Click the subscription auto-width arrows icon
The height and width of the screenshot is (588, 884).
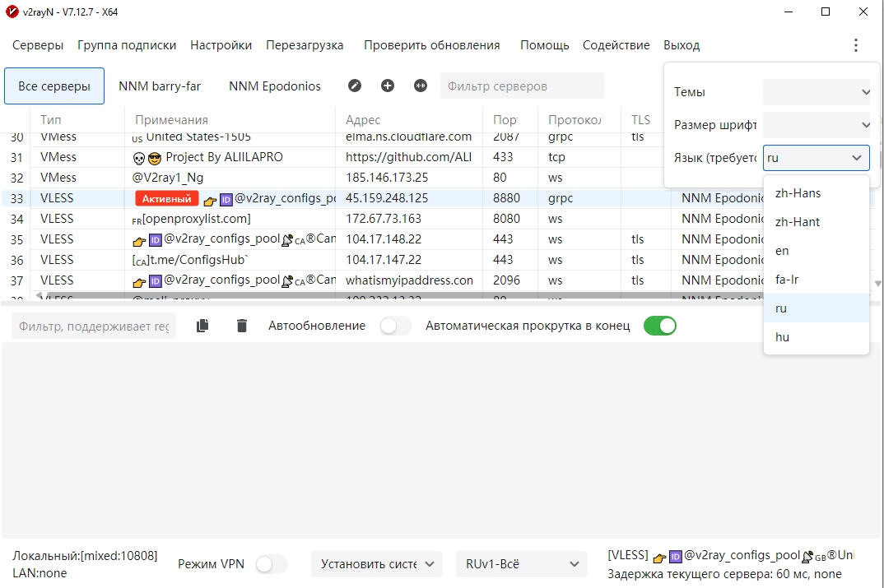tap(421, 86)
